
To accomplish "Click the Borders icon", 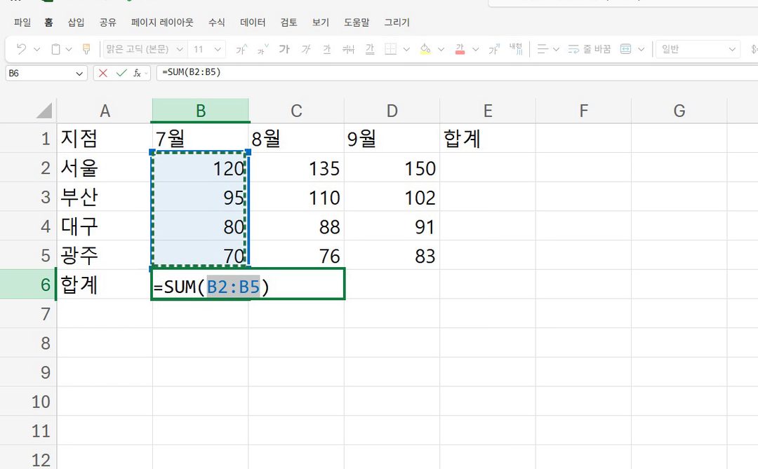I will (x=391, y=49).
